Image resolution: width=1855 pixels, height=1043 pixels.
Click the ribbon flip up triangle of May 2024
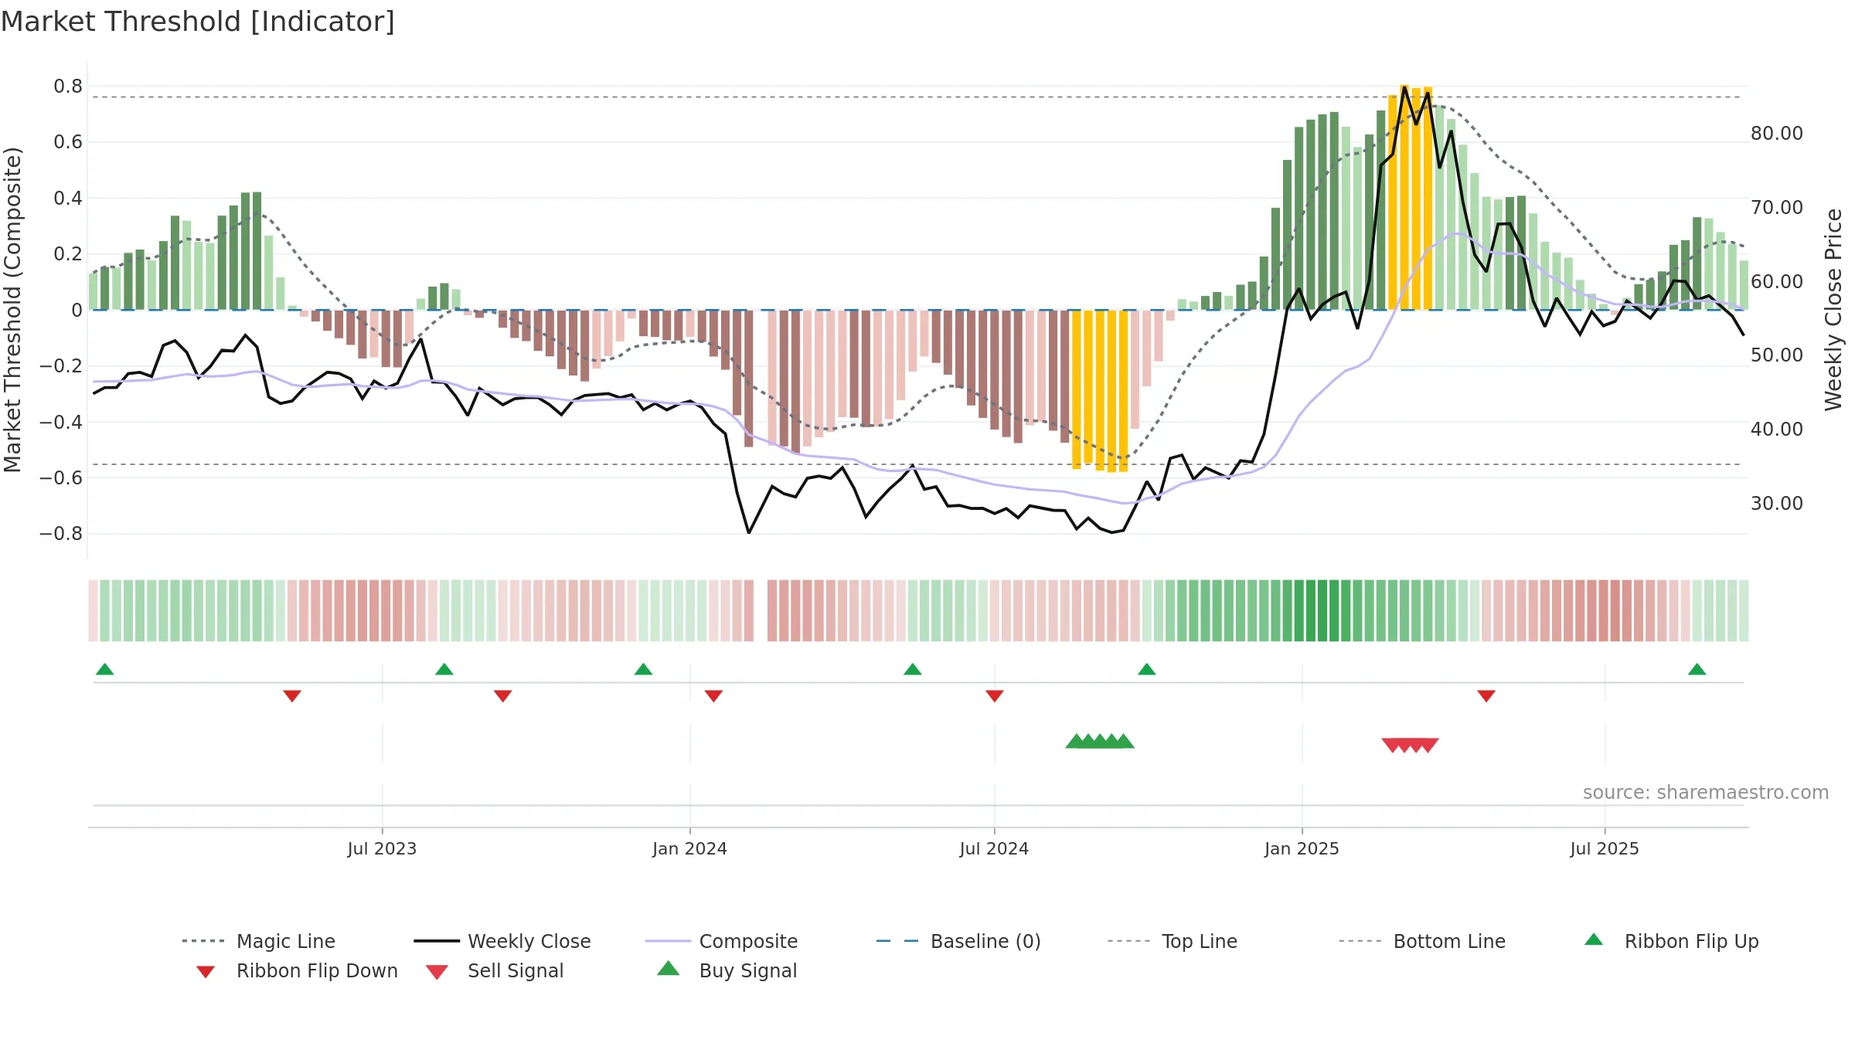coord(913,669)
